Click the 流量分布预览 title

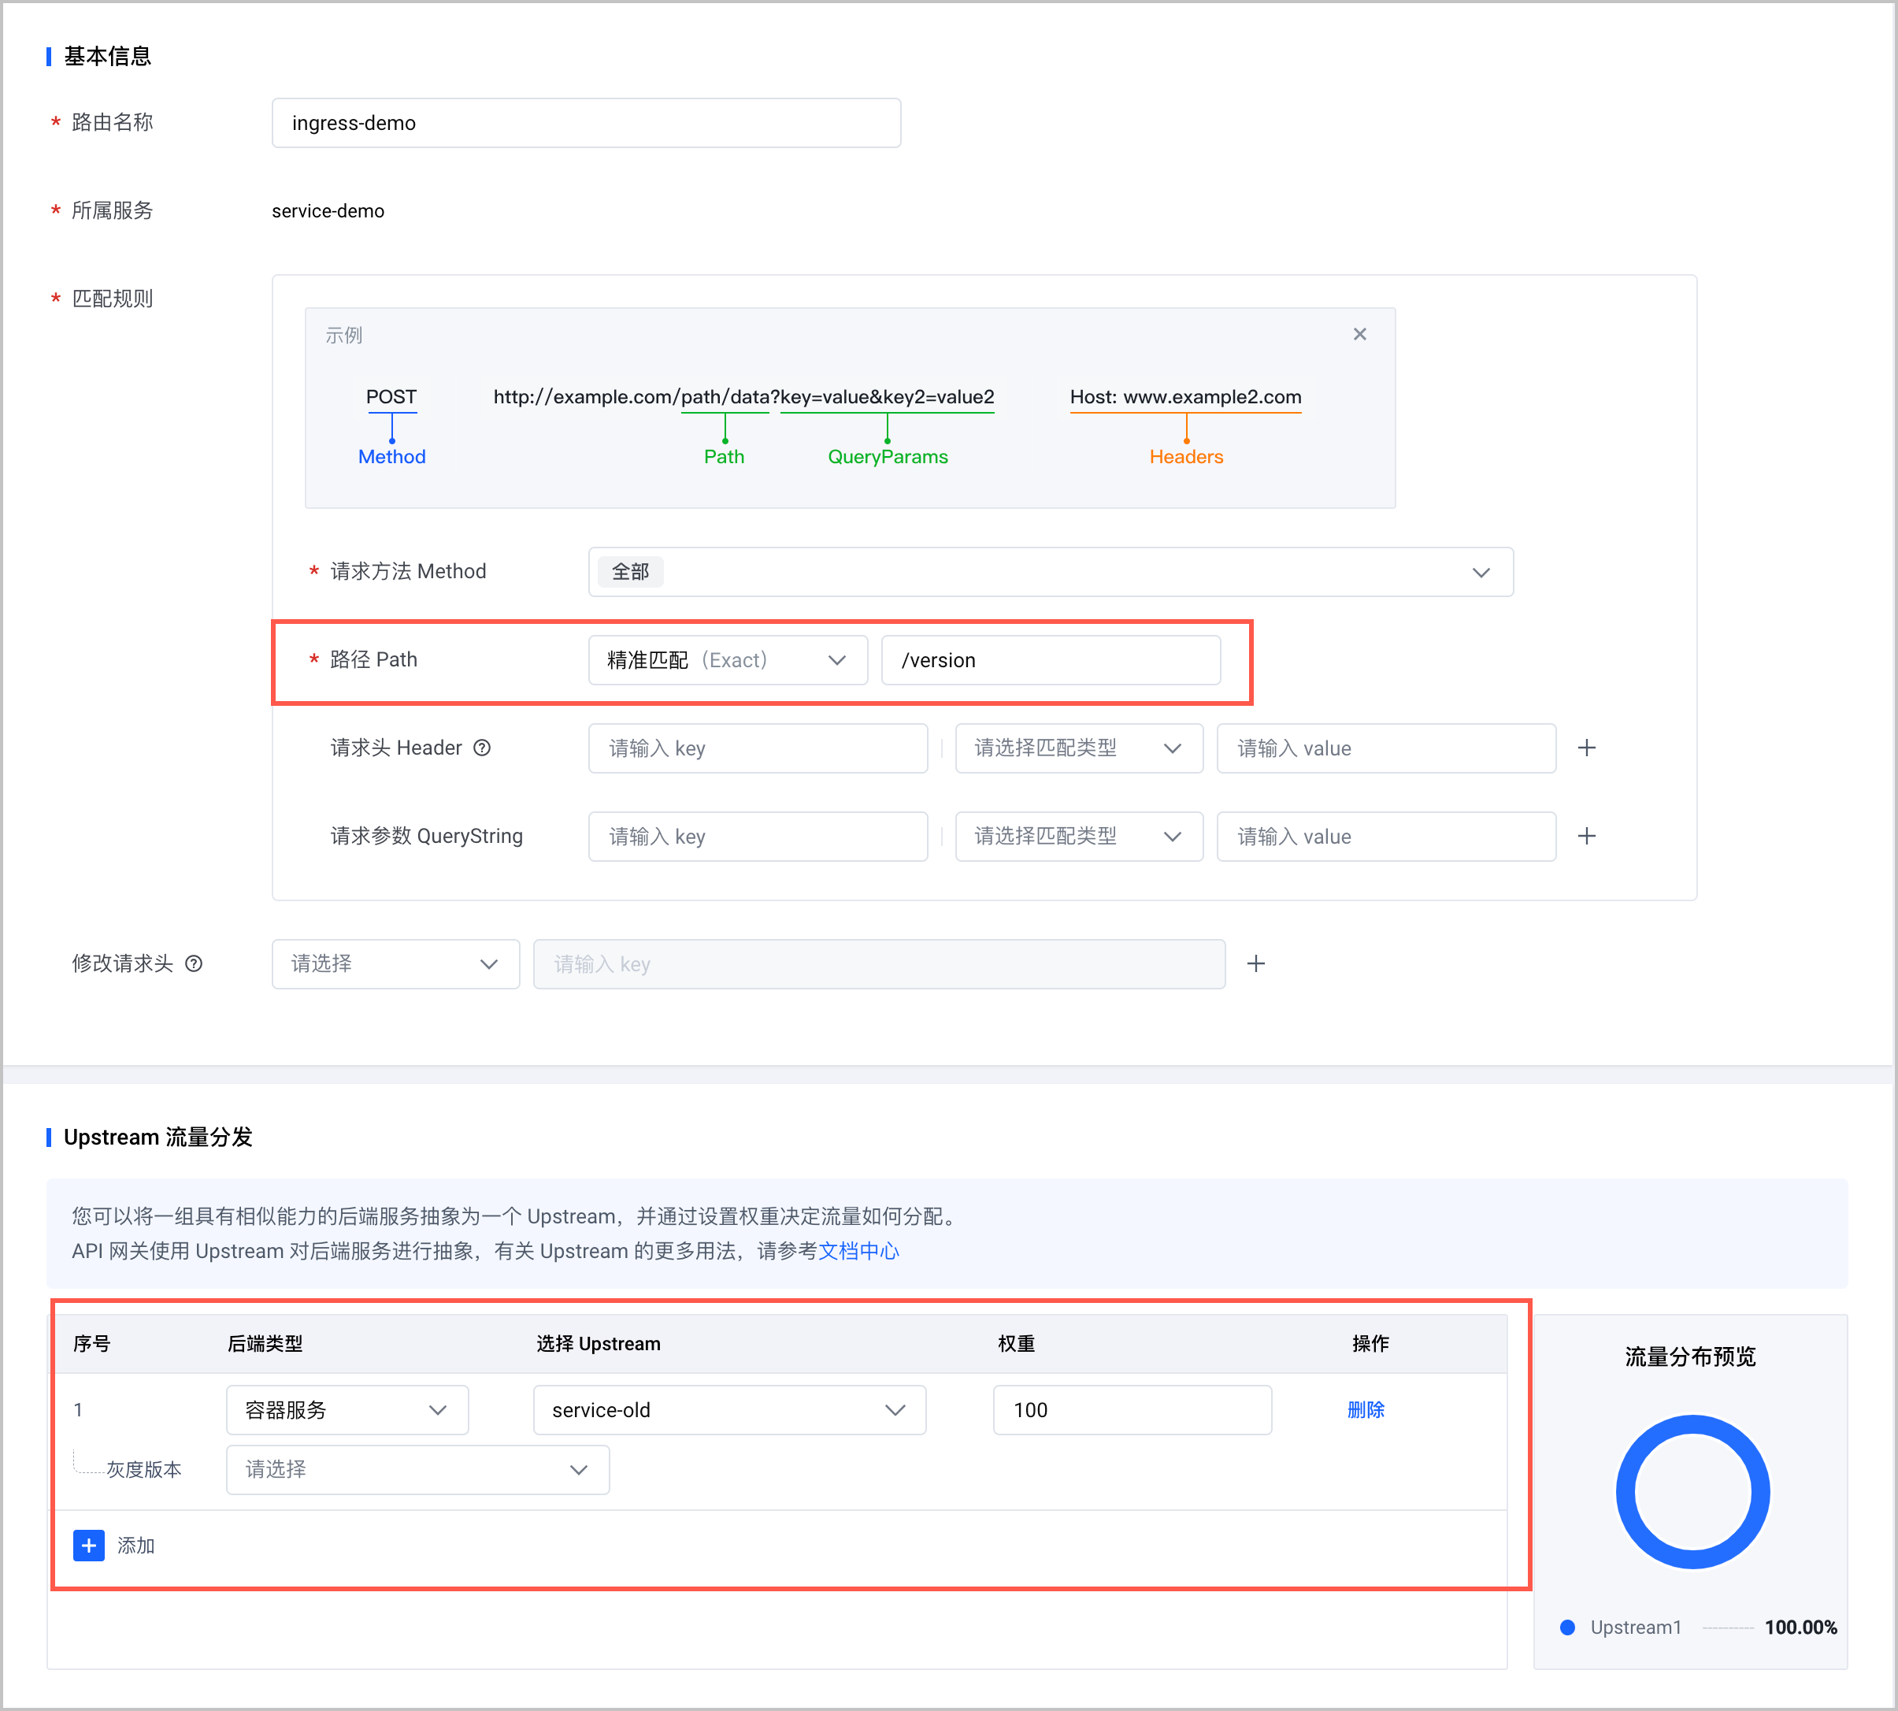1690,1357
